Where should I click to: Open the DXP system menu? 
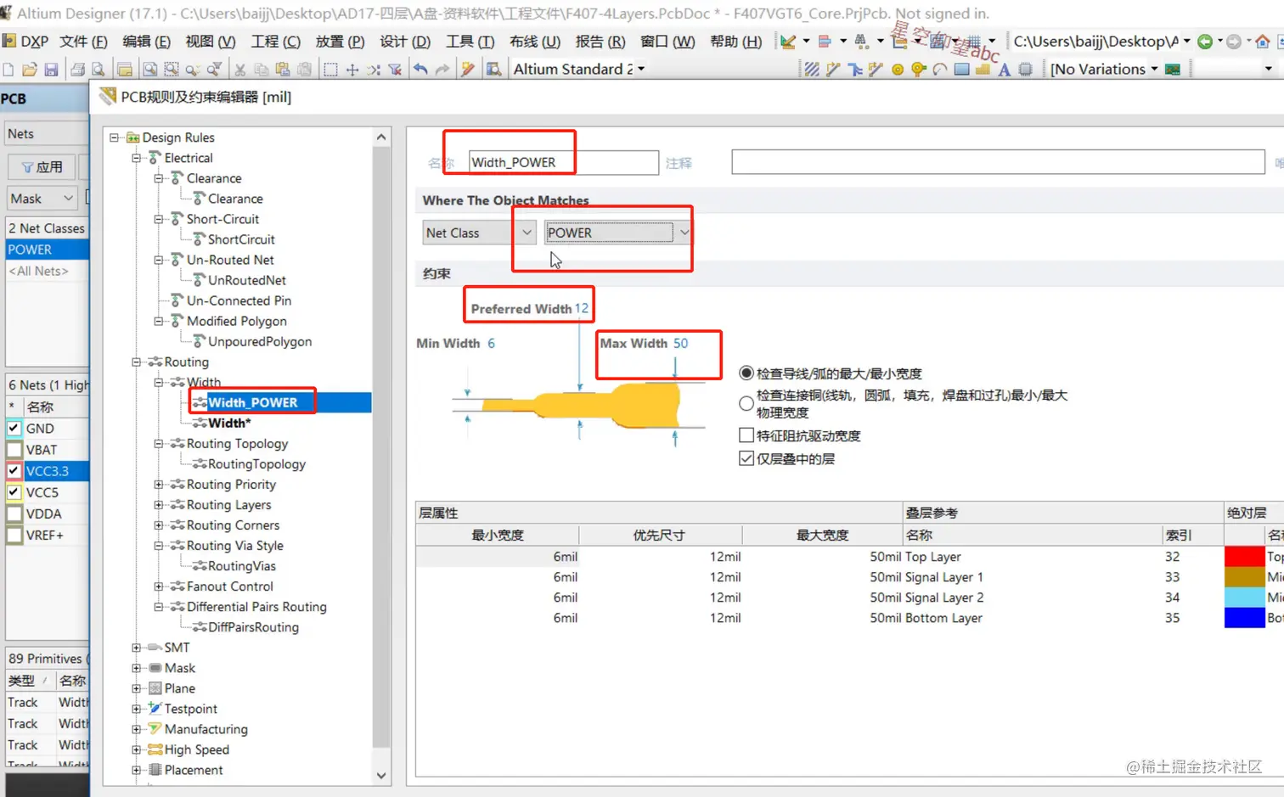click(x=25, y=42)
